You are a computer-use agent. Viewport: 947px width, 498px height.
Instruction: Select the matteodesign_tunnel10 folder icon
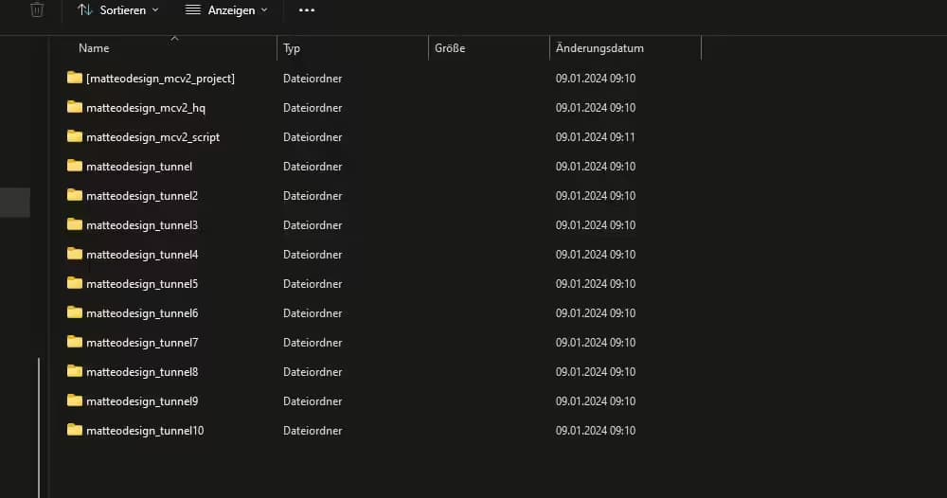[x=75, y=430]
